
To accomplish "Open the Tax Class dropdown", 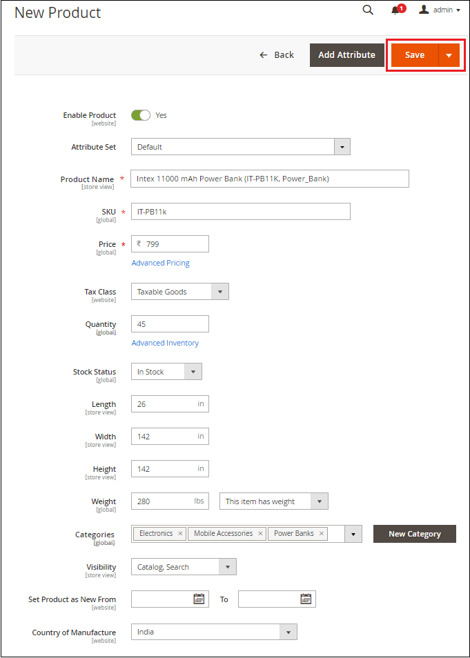I will [179, 292].
